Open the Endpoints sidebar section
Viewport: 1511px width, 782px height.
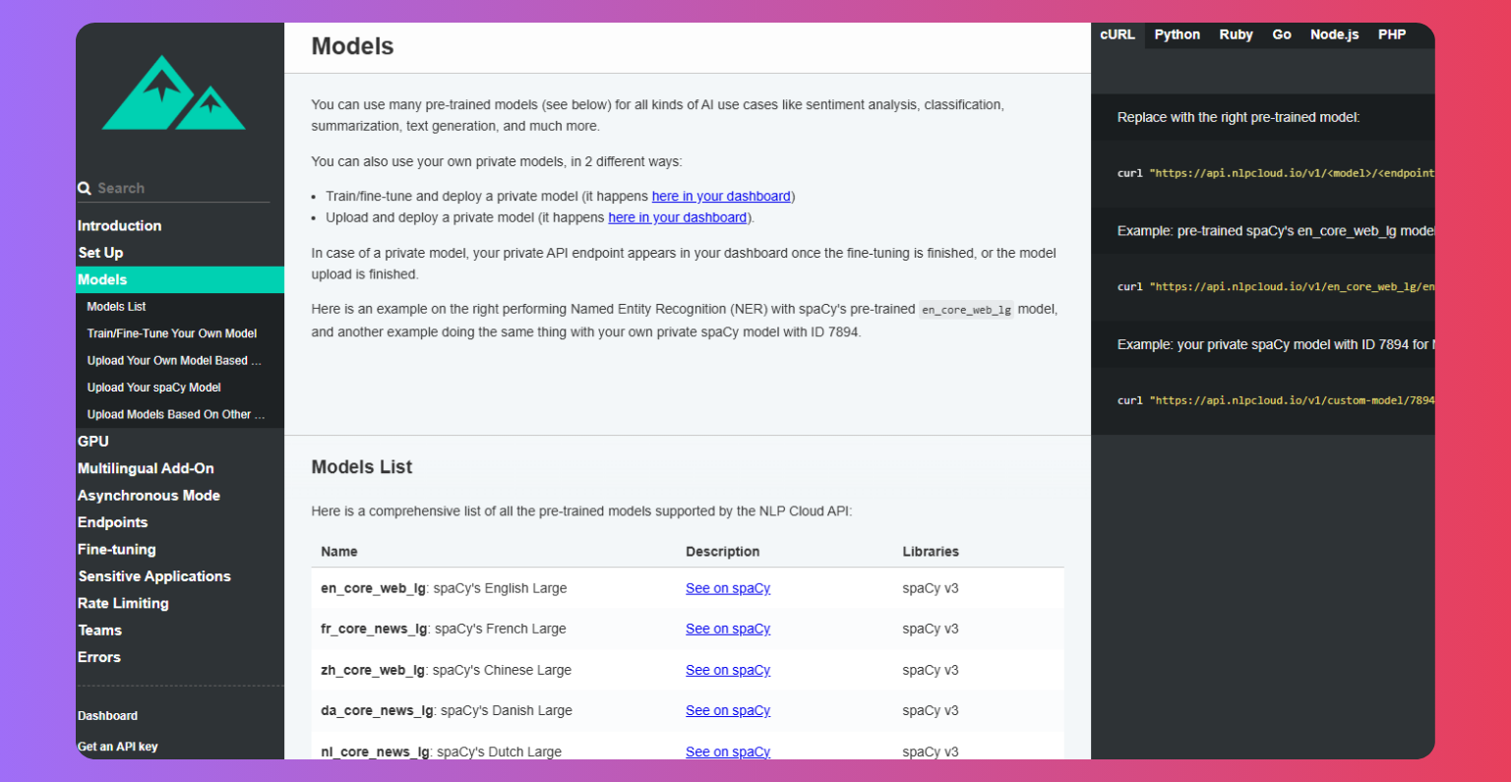point(112,522)
